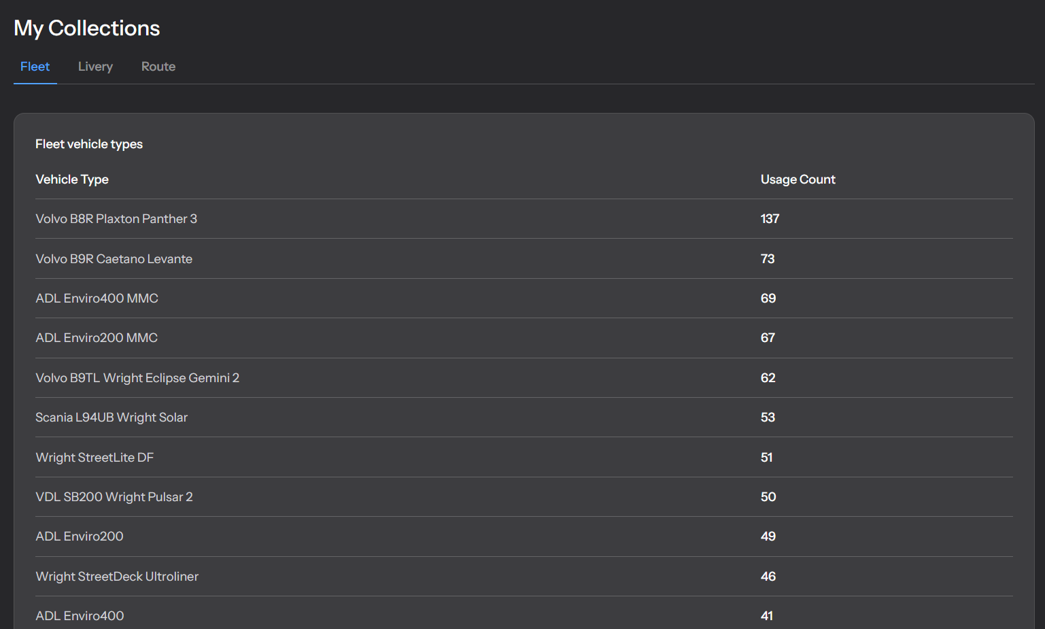Click the Usage Count column header
The width and height of the screenshot is (1045, 629).
(798, 180)
